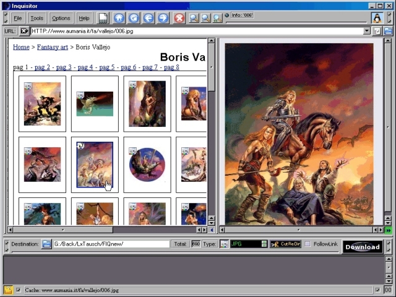Open the URL history dropdown arrow

point(367,30)
